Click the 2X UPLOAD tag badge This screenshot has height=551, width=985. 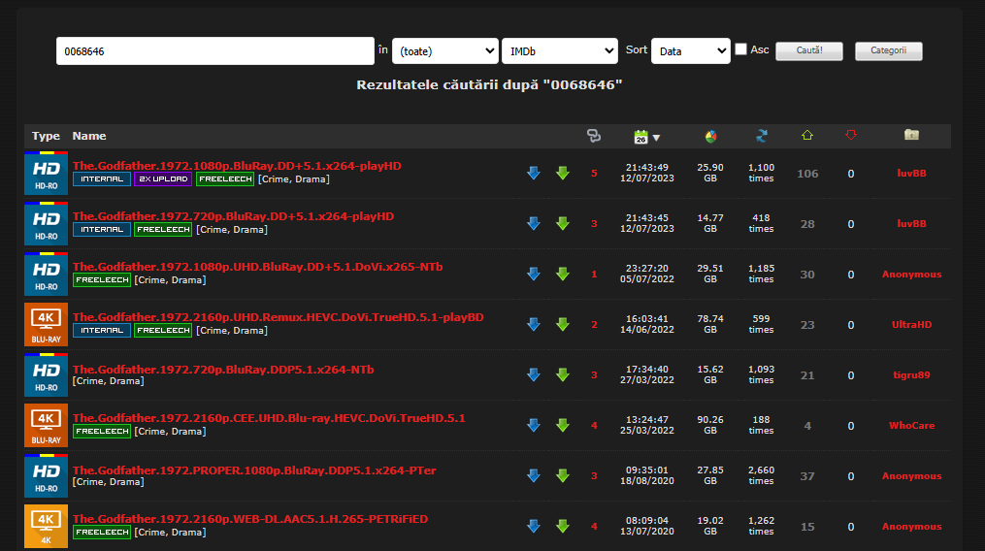(163, 179)
